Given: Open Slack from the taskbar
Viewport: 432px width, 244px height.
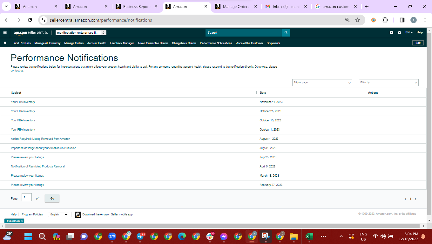Looking at the screenshot, I should click(x=210, y=236).
